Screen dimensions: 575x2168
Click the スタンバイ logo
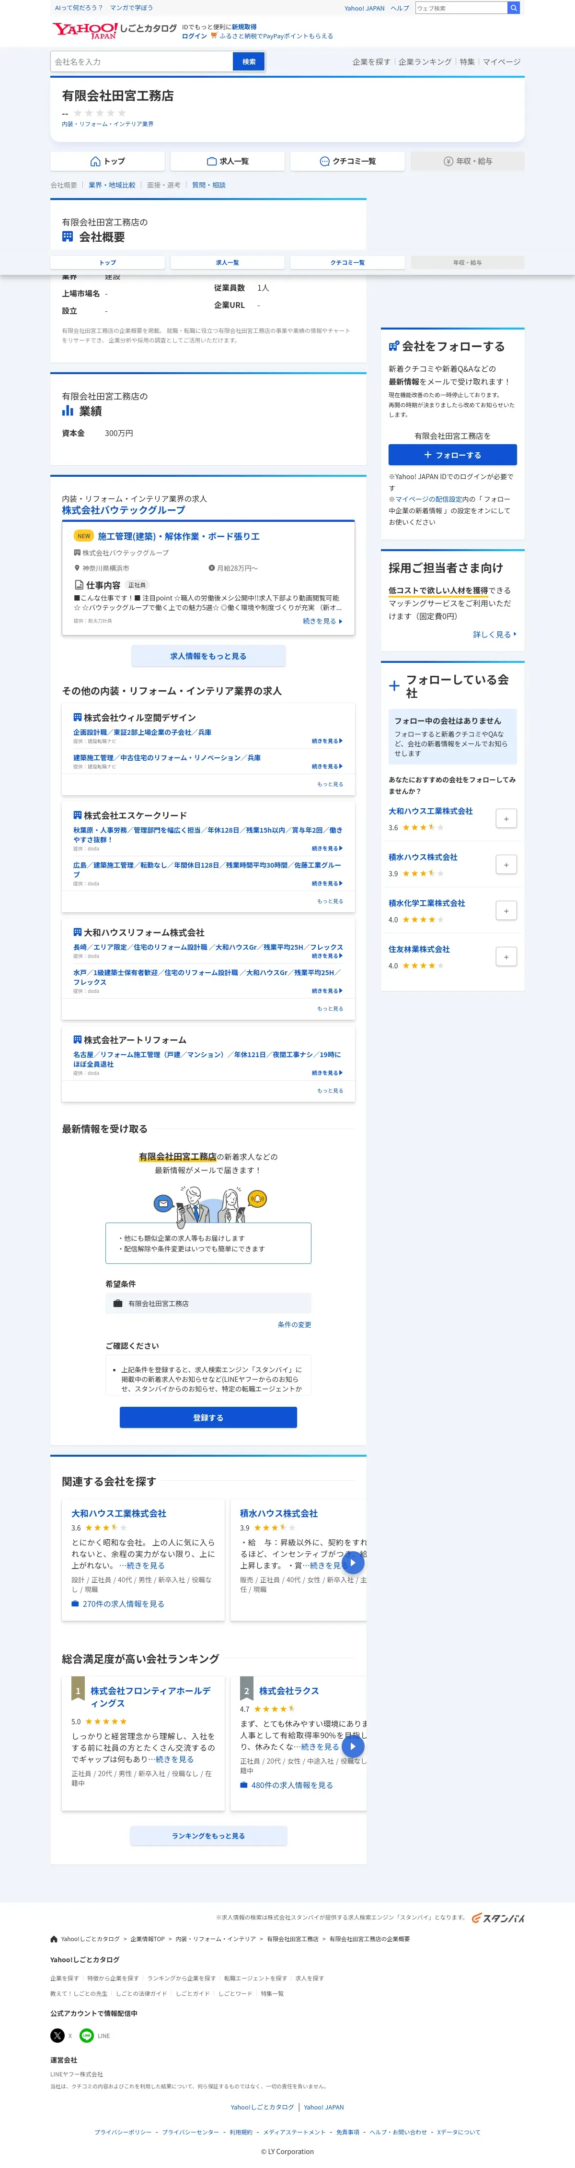[498, 1919]
